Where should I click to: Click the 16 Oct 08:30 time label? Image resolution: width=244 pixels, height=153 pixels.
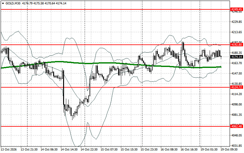[169, 150]
